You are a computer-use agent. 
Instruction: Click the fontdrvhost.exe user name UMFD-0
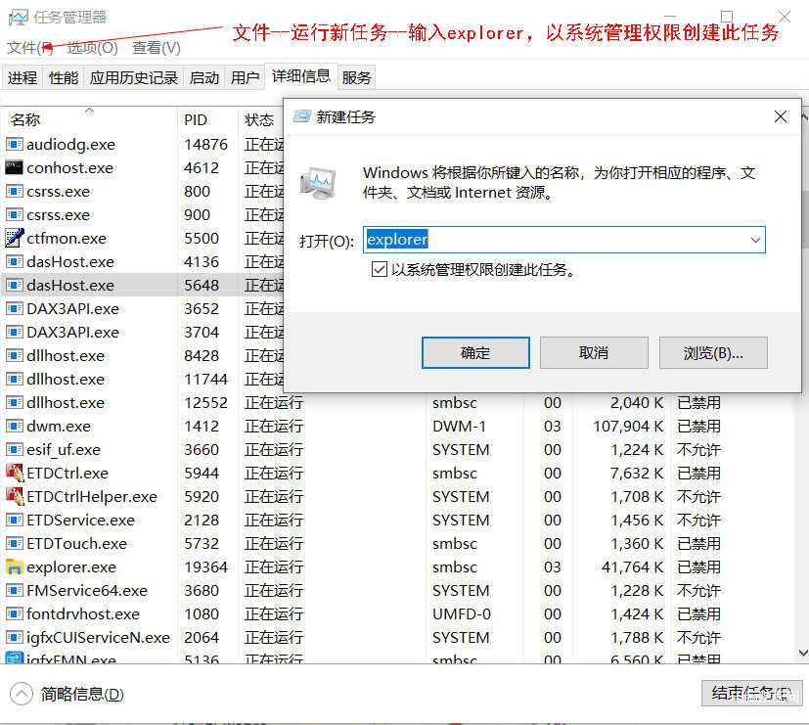462,613
